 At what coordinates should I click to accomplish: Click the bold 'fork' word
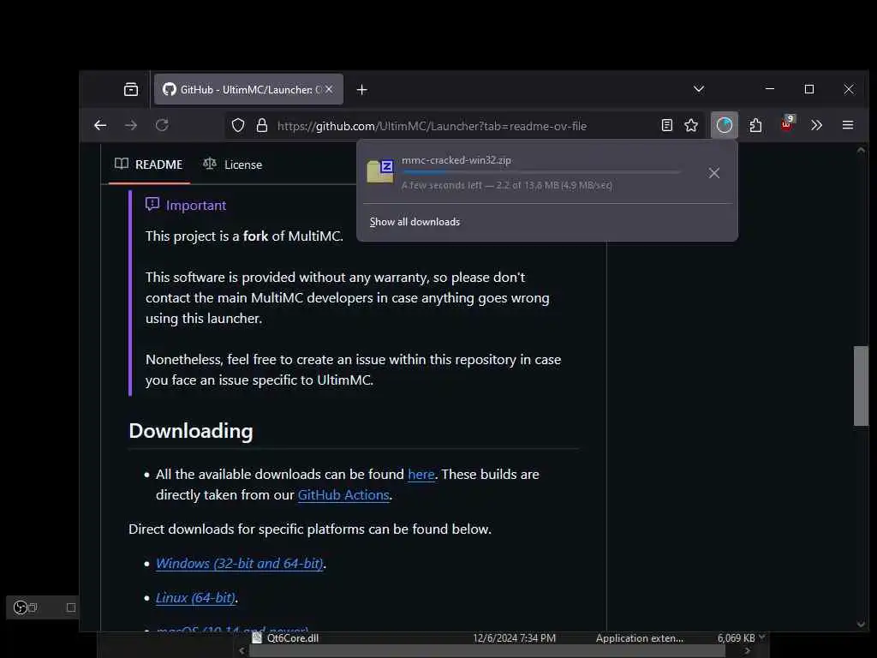[x=255, y=236]
